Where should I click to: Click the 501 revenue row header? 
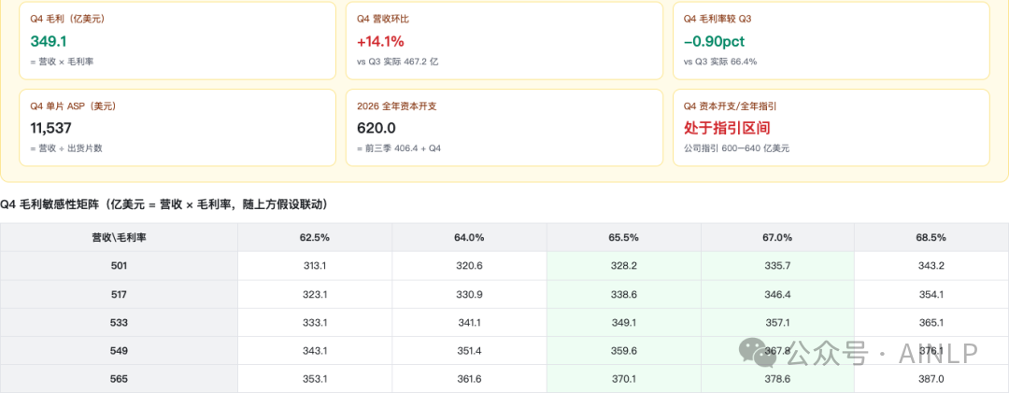(119, 266)
